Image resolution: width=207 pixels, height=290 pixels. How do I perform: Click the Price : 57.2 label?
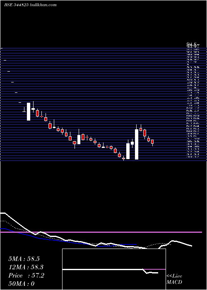tap(26, 275)
